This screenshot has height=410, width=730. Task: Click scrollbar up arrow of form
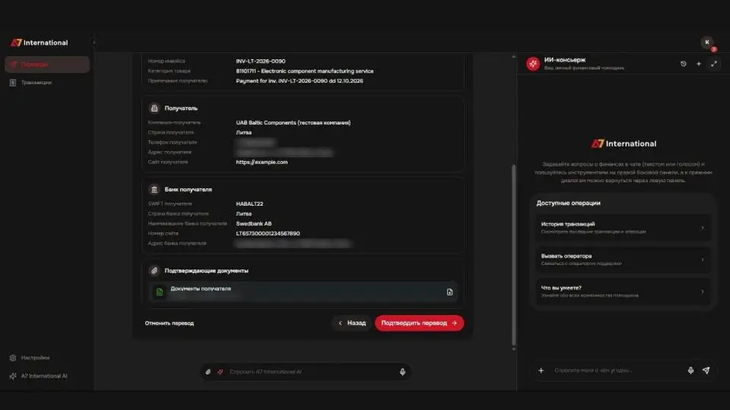click(513, 57)
